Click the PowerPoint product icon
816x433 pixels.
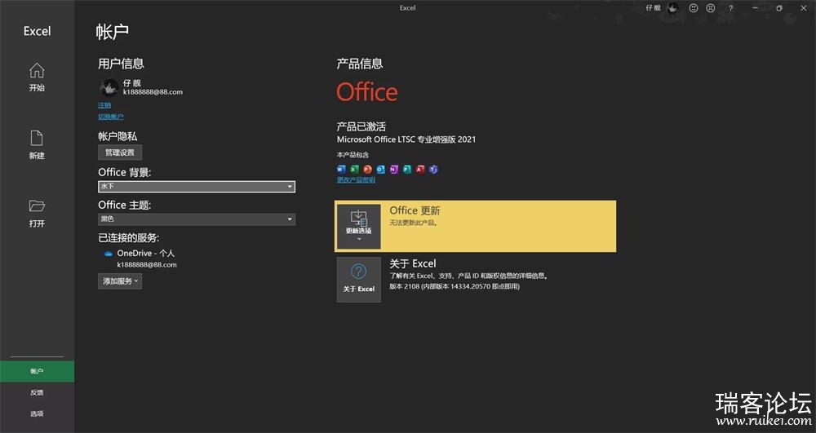pos(367,169)
